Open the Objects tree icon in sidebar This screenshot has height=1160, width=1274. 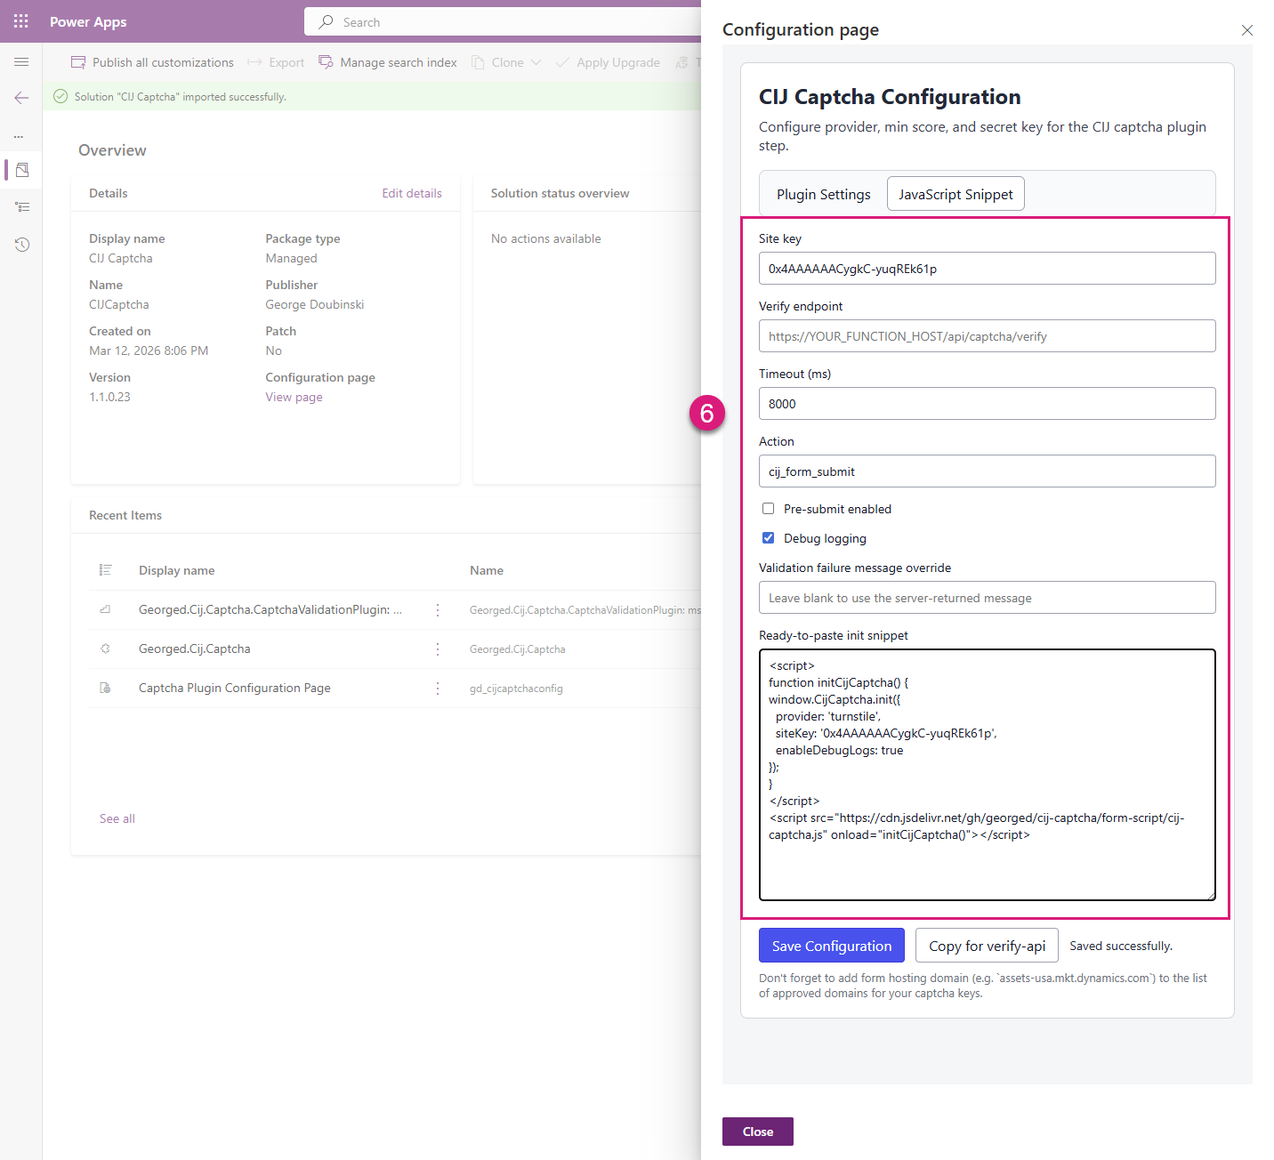(x=22, y=206)
